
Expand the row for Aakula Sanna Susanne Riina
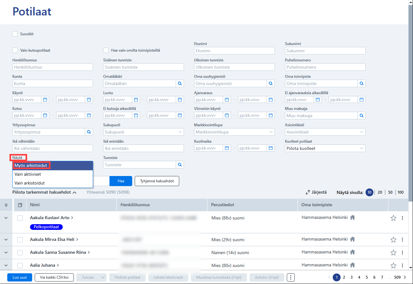click(6, 253)
